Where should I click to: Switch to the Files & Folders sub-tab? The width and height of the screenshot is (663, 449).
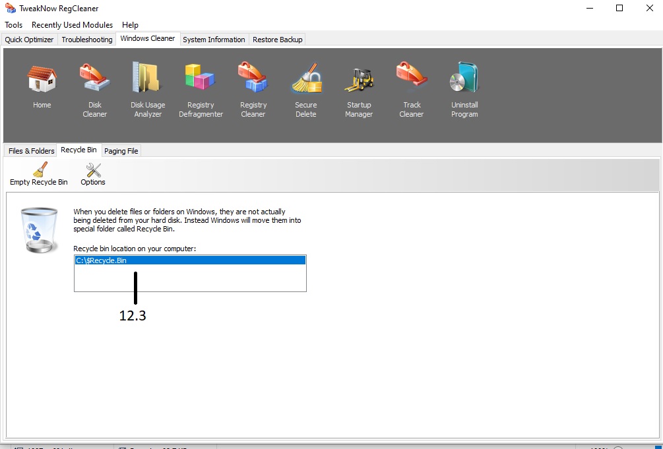click(x=31, y=151)
